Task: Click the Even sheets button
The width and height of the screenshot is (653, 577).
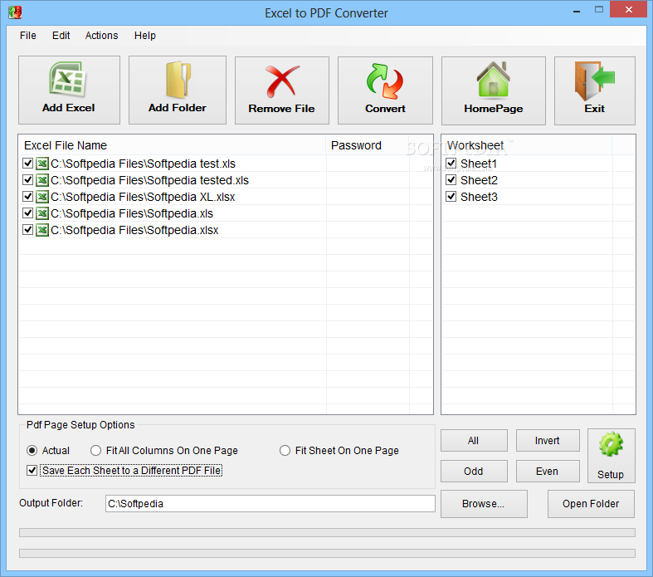Action: coord(548,472)
